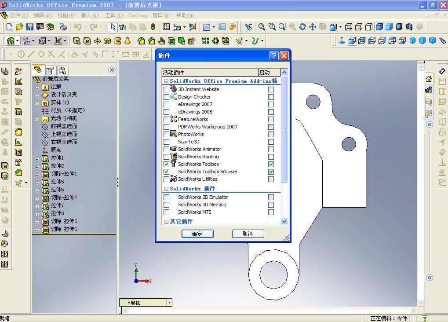Select 材质 <未指定> tree item
The height and width of the screenshot is (322, 448).
(x=68, y=110)
